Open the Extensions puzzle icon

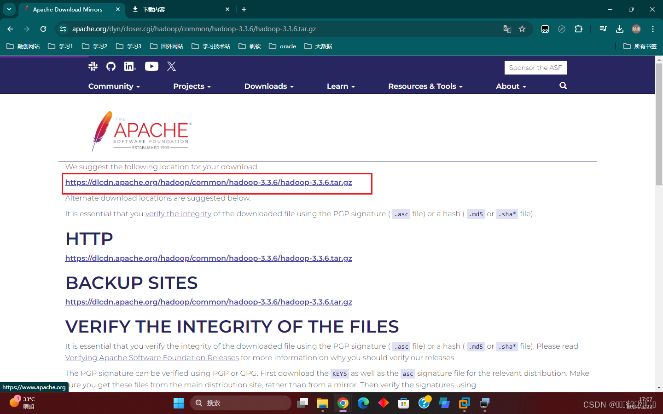pyautogui.click(x=578, y=29)
